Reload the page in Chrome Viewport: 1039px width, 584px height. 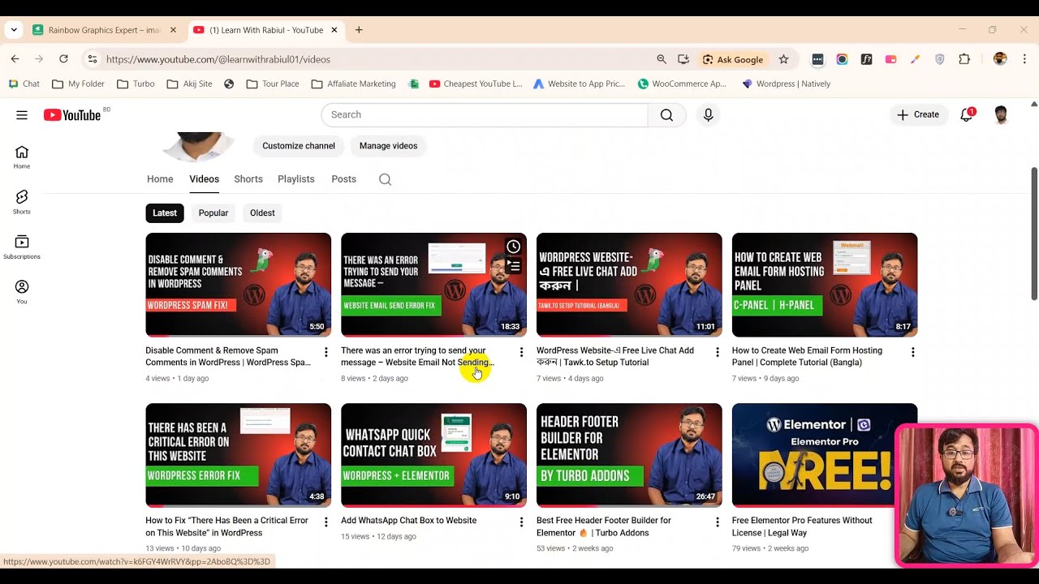pyautogui.click(x=63, y=59)
